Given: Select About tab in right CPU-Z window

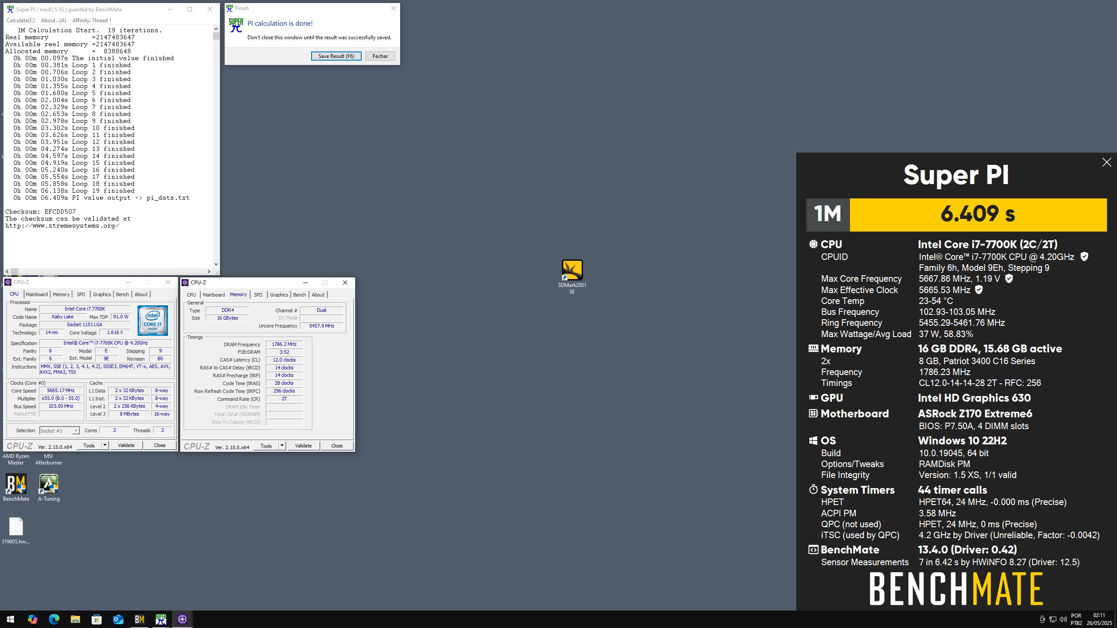Looking at the screenshot, I should coord(318,295).
